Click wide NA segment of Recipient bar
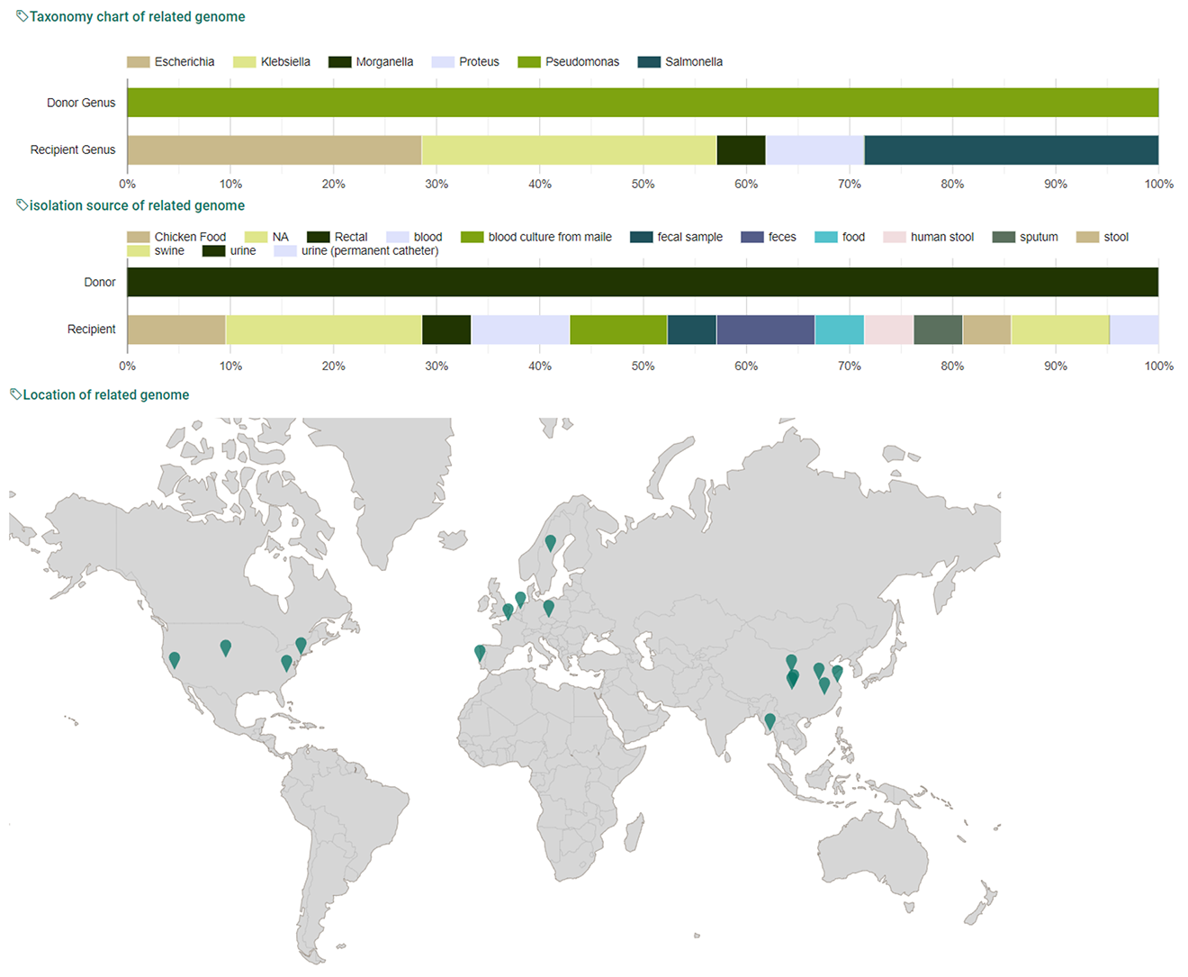1188x977 pixels. click(x=324, y=330)
